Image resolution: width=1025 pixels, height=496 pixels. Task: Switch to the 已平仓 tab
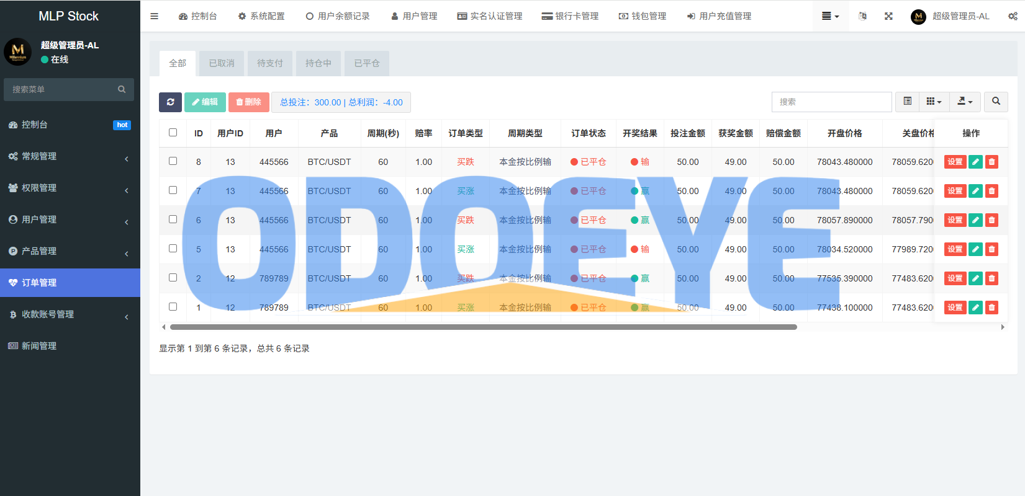pyautogui.click(x=366, y=63)
